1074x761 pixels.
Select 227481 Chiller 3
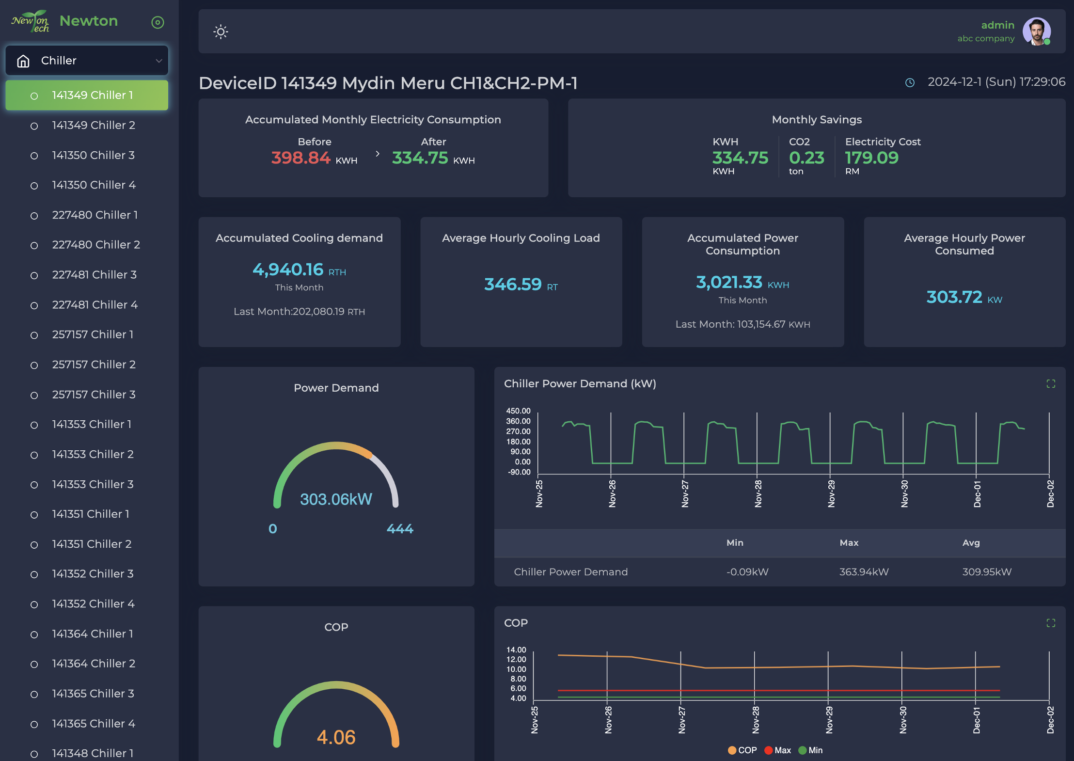click(87, 275)
